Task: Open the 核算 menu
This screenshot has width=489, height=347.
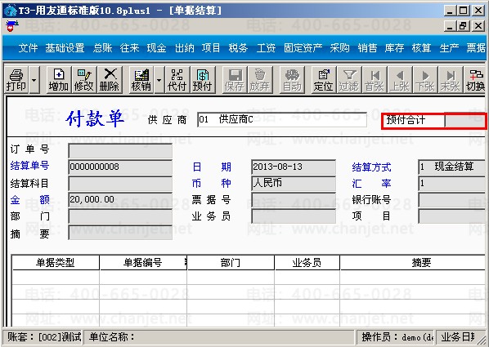Action: pos(422,48)
